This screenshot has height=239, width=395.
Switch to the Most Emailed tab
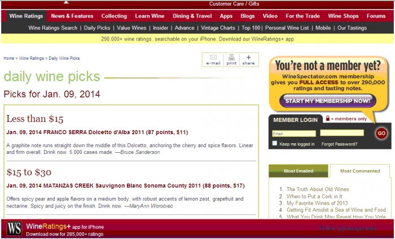point(299,171)
